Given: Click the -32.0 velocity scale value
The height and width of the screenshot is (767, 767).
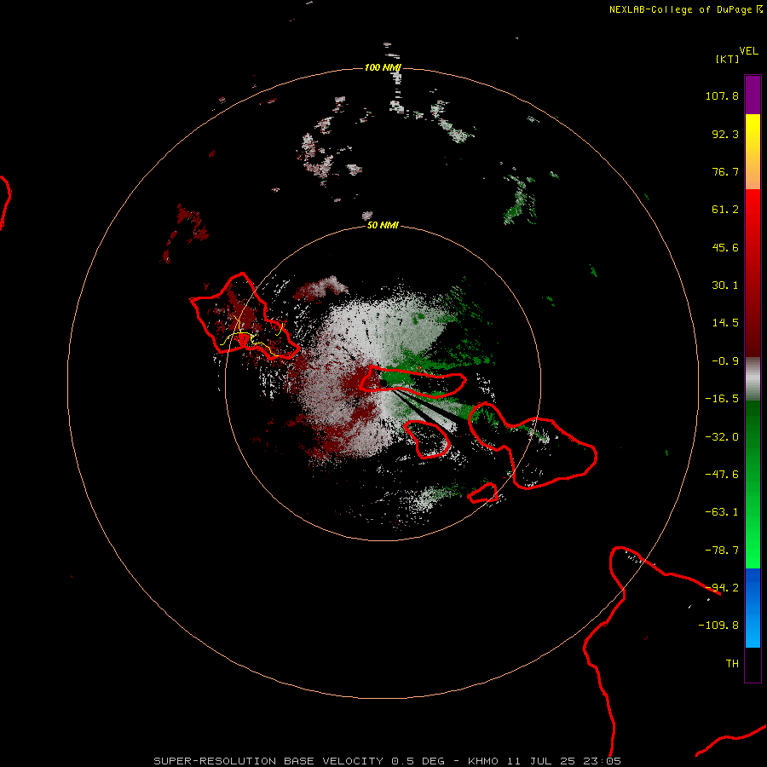Looking at the screenshot, I should [722, 437].
